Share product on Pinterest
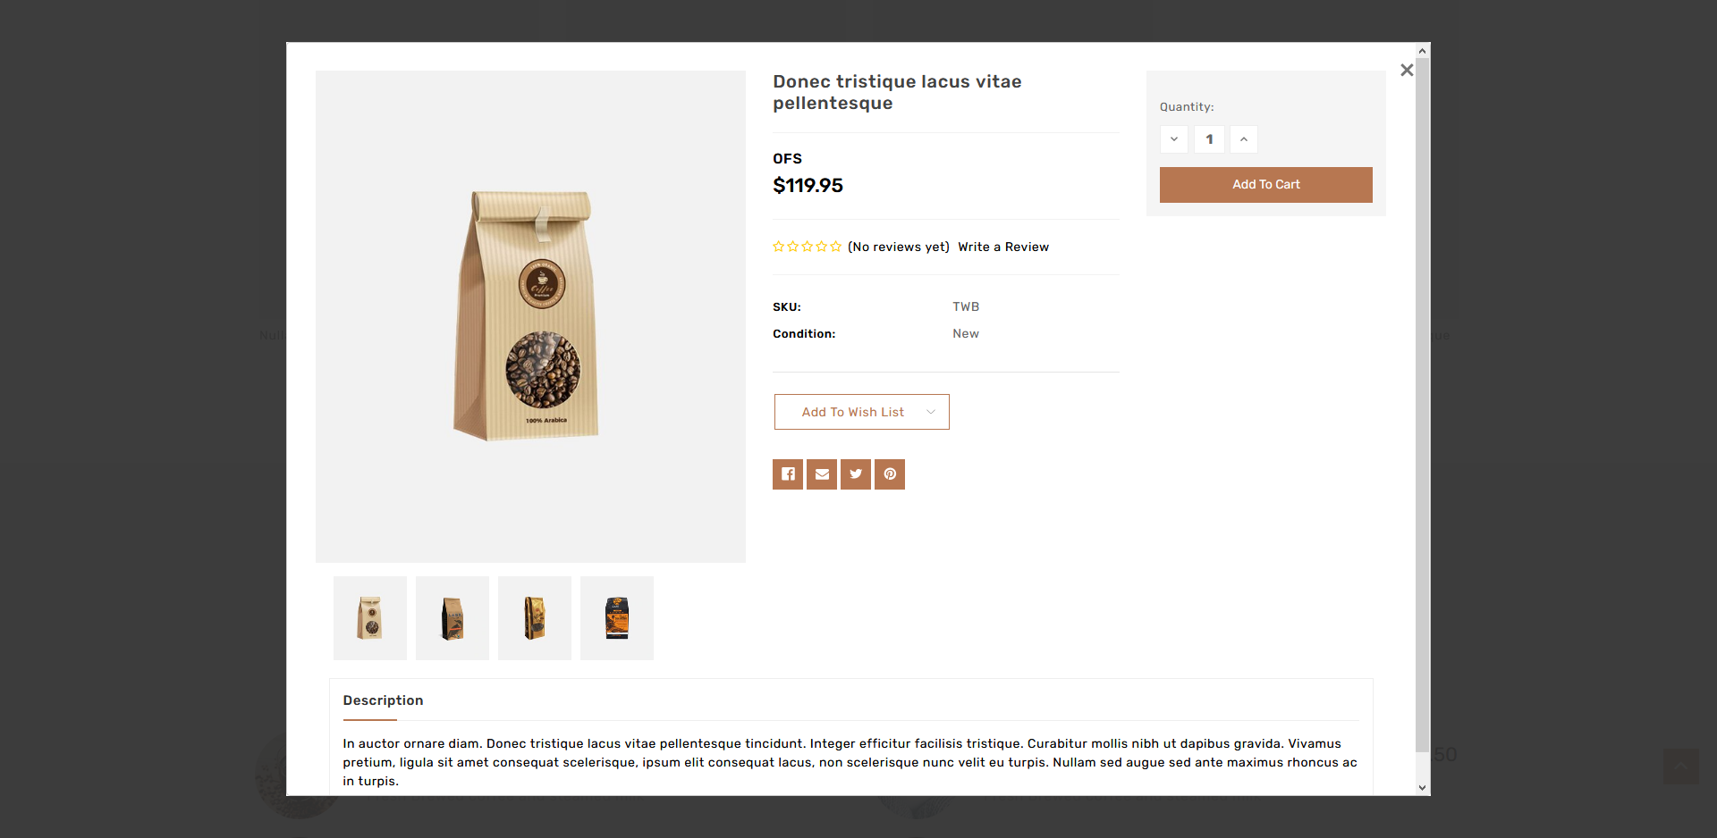Image resolution: width=1717 pixels, height=838 pixels. pos(890,474)
